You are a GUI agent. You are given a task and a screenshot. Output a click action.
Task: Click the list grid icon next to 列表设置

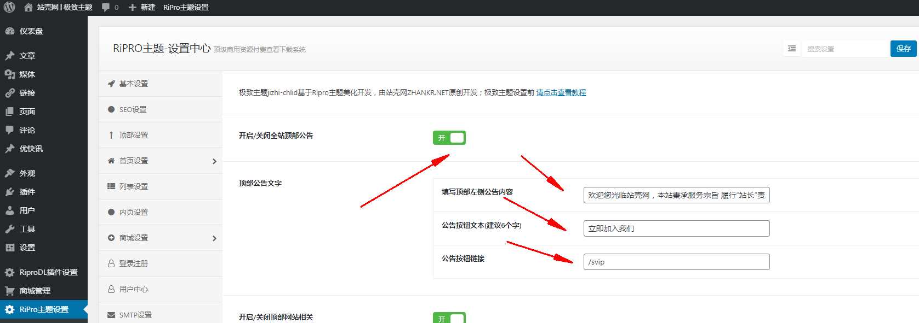[111, 186]
